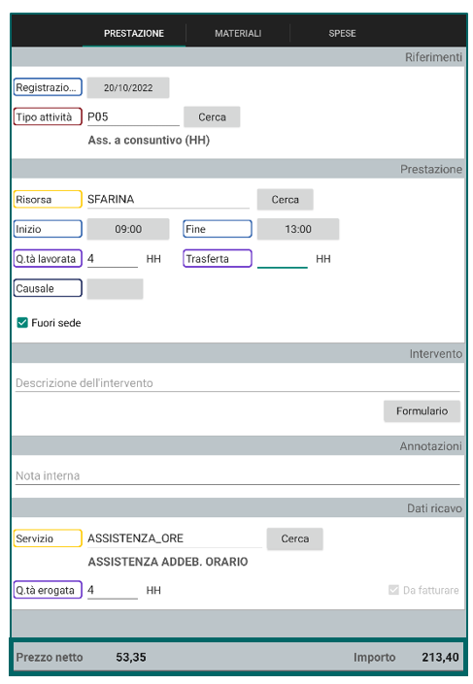Viewport: 473px width, 684px height.
Task: Click the Tipo attività P05 field
Action: (x=133, y=116)
